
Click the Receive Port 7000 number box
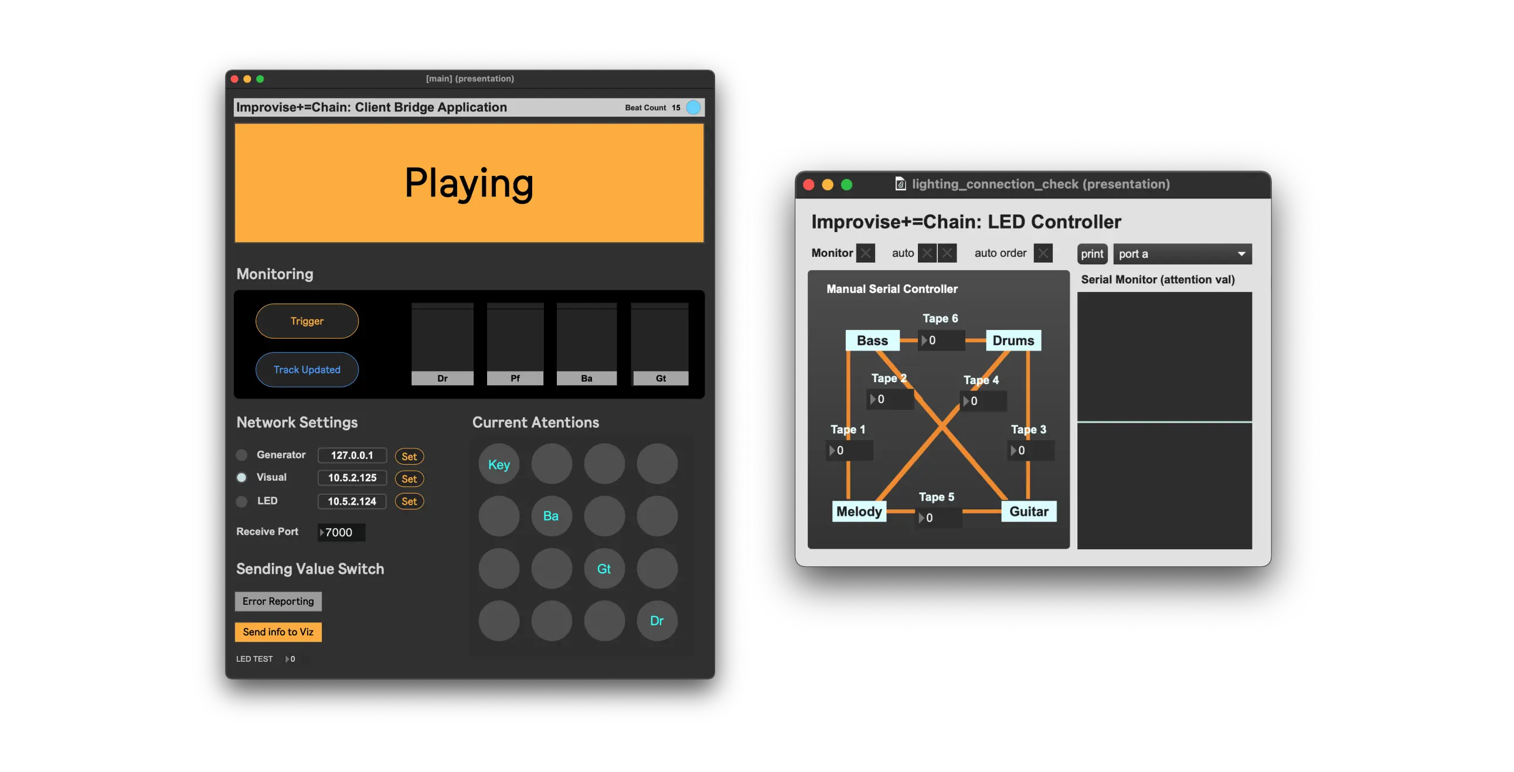(342, 532)
